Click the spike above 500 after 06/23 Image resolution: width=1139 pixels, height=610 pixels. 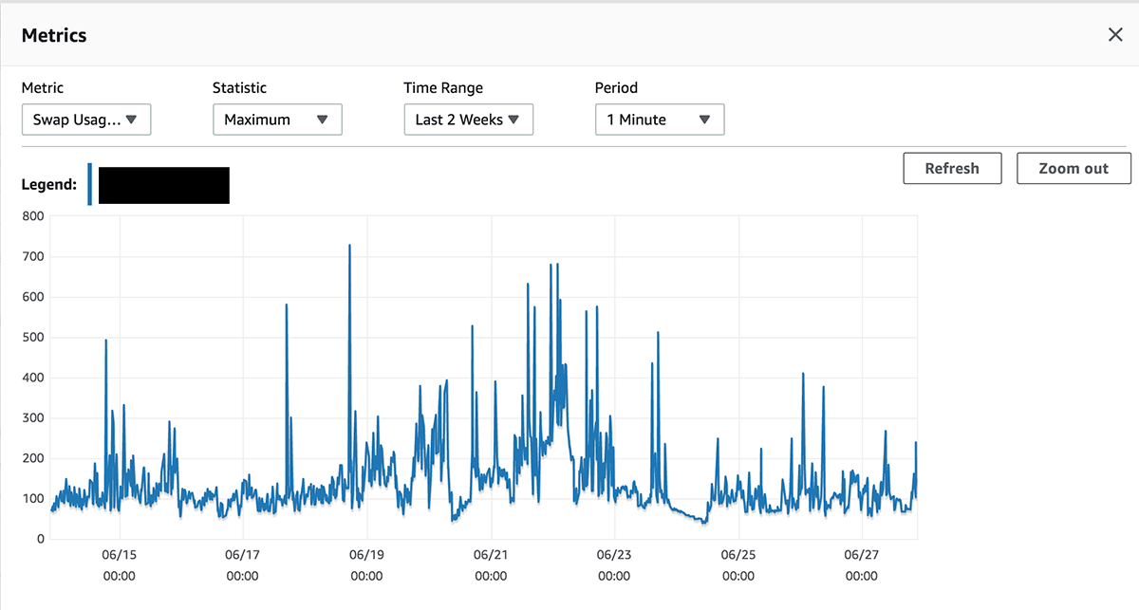[x=658, y=334]
